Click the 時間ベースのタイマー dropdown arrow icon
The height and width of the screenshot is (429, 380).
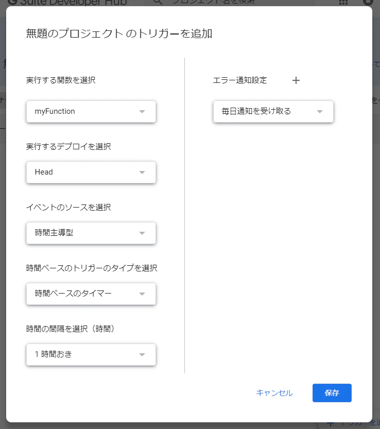[142, 294]
